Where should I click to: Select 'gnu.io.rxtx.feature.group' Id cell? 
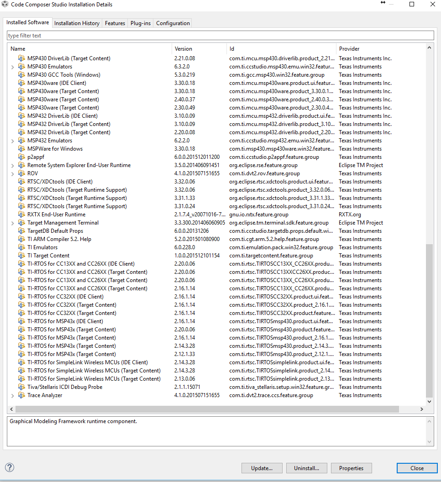point(259,215)
